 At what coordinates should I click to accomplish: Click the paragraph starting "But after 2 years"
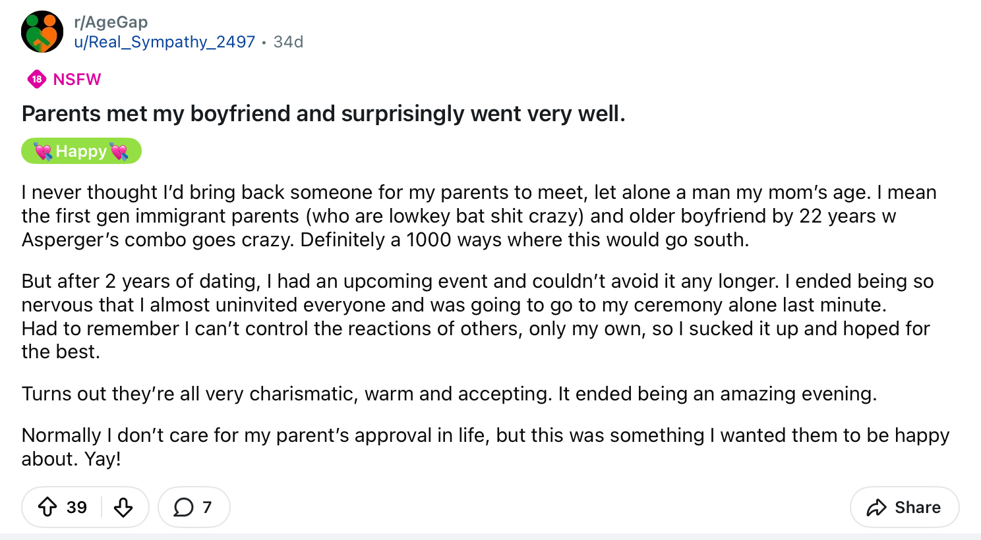(461, 316)
